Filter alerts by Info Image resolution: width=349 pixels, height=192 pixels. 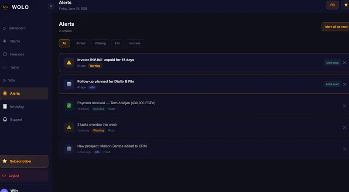tap(117, 43)
